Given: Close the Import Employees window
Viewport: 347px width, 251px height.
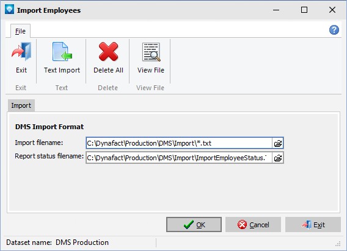Looking at the screenshot, I should [332, 10].
